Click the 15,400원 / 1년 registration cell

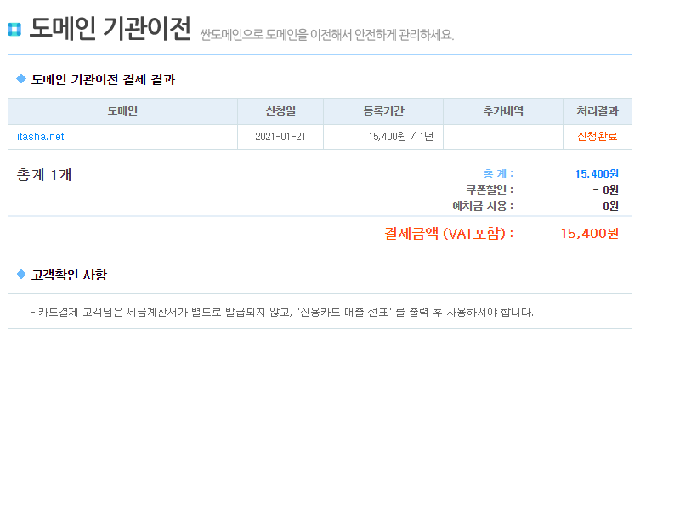(x=383, y=137)
